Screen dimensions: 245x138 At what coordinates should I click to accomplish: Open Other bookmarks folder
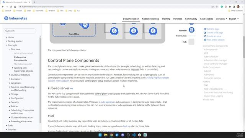(x=236, y=11)
